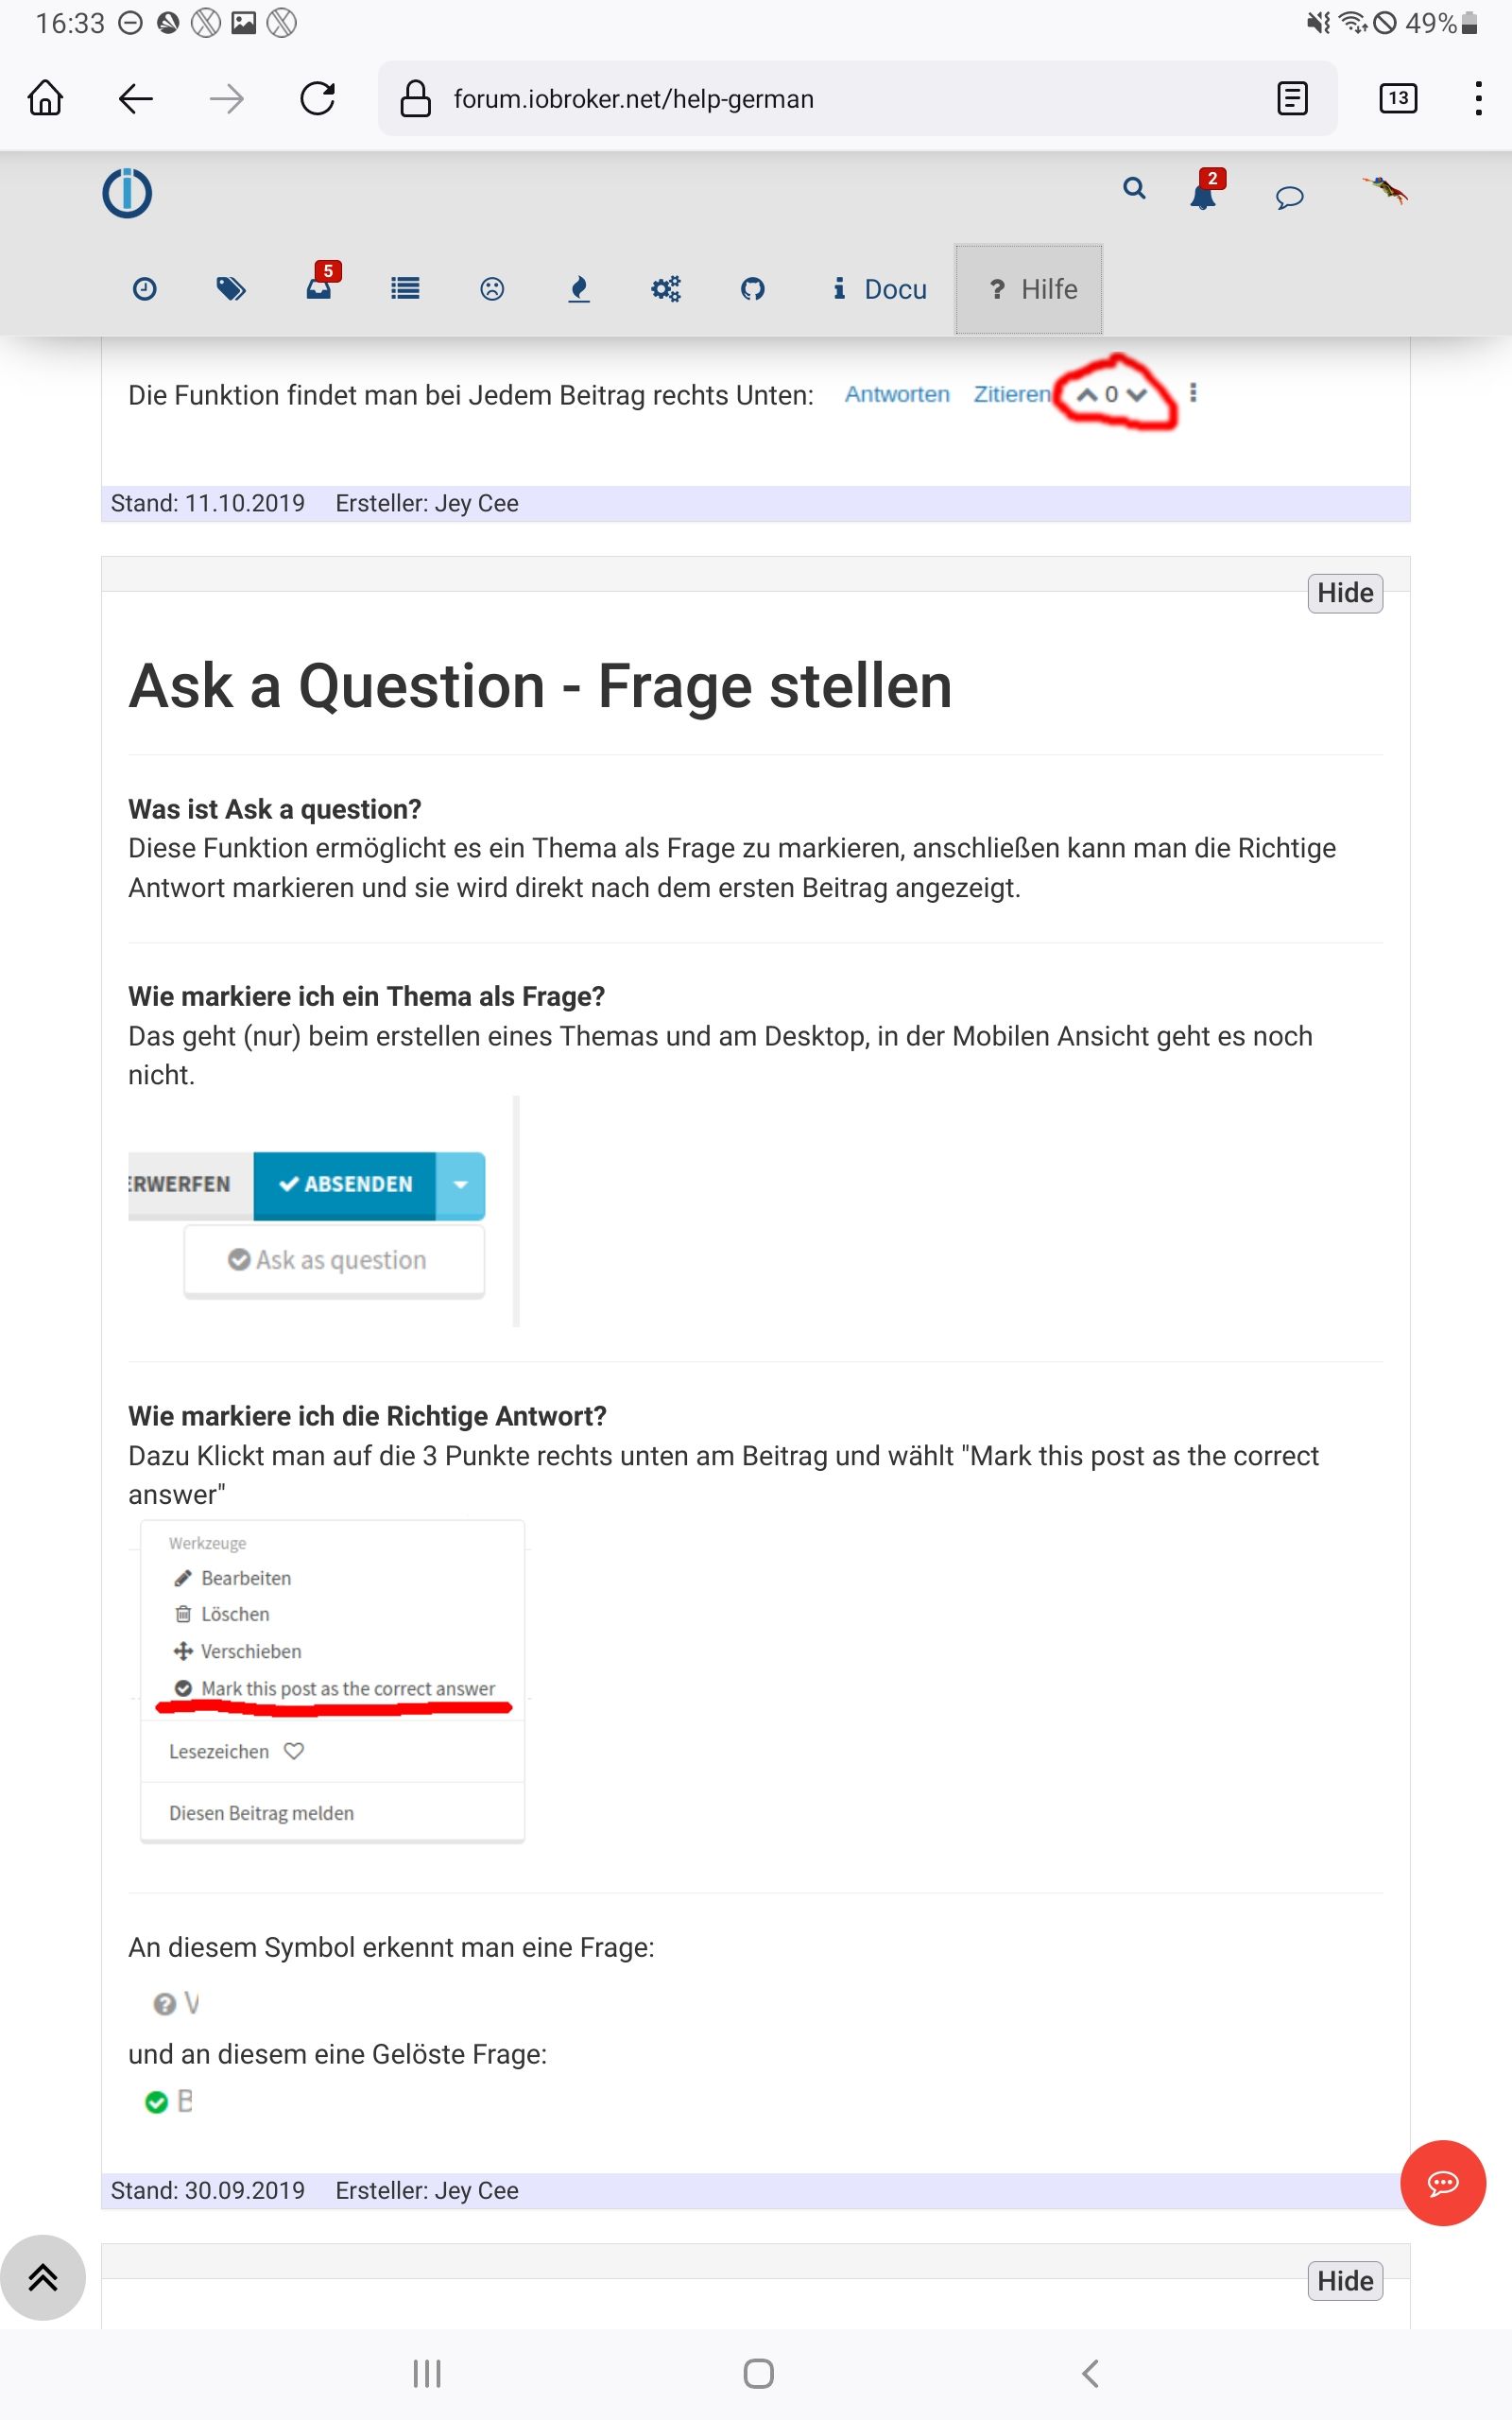Tap the red floating chat button
The height and width of the screenshot is (2420, 1512).
(1442, 2182)
